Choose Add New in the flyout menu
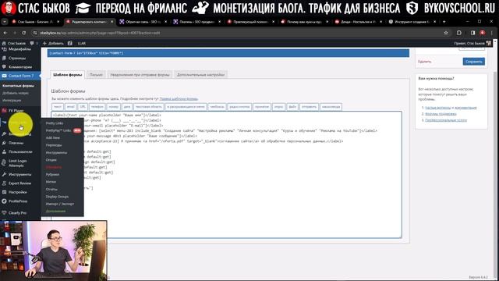 click(x=53, y=138)
